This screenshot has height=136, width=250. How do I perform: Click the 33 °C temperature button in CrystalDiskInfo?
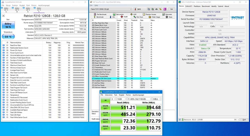coord(8,36)
